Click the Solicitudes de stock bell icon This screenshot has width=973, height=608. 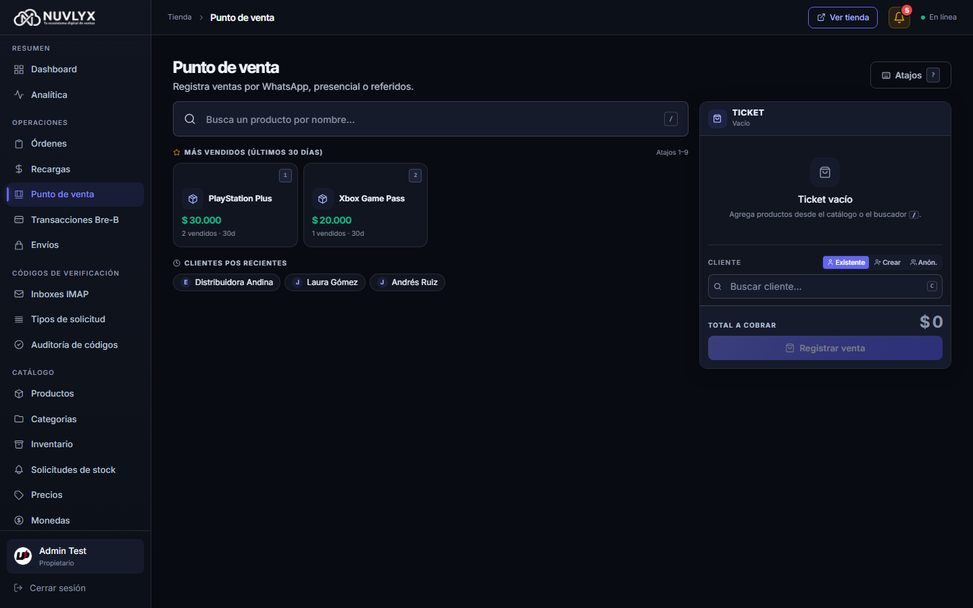tap(19, 470)
